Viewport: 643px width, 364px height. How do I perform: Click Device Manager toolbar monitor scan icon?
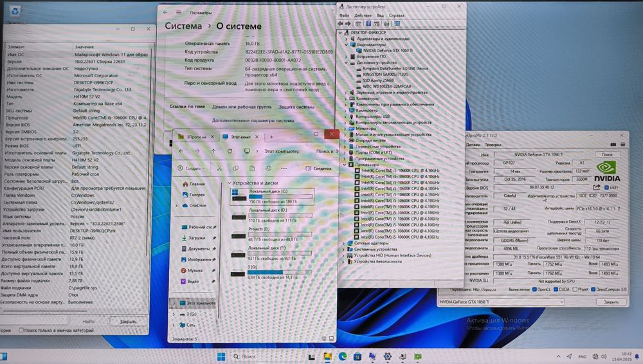point(397,24)
